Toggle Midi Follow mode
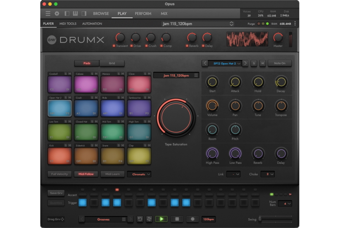340x228 pixels. coord(86,174)
